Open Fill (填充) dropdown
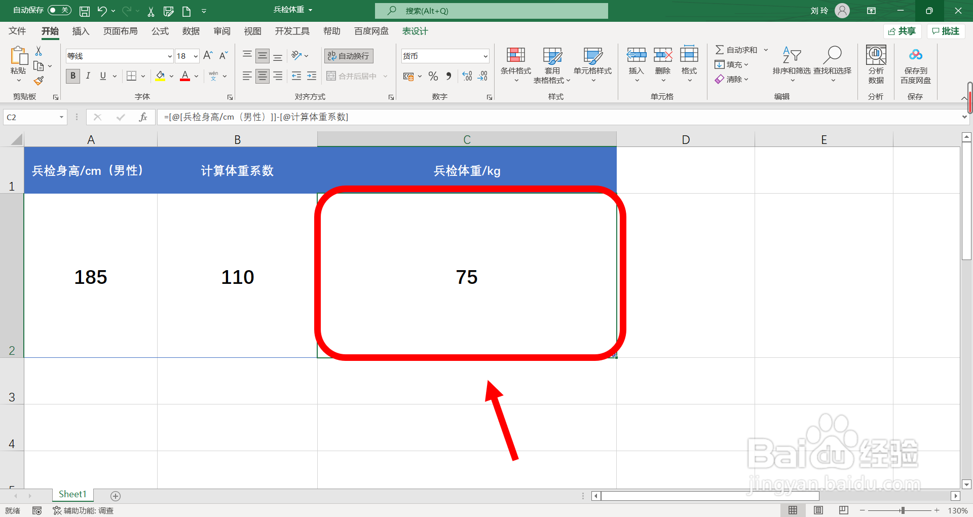The height and width of the screenshot is (517, 973). tap(731, 64)
